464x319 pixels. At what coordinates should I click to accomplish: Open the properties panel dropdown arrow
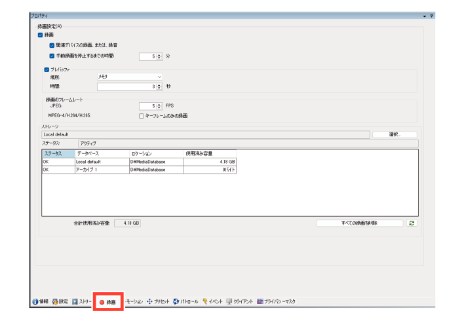(x=425, y=16)
